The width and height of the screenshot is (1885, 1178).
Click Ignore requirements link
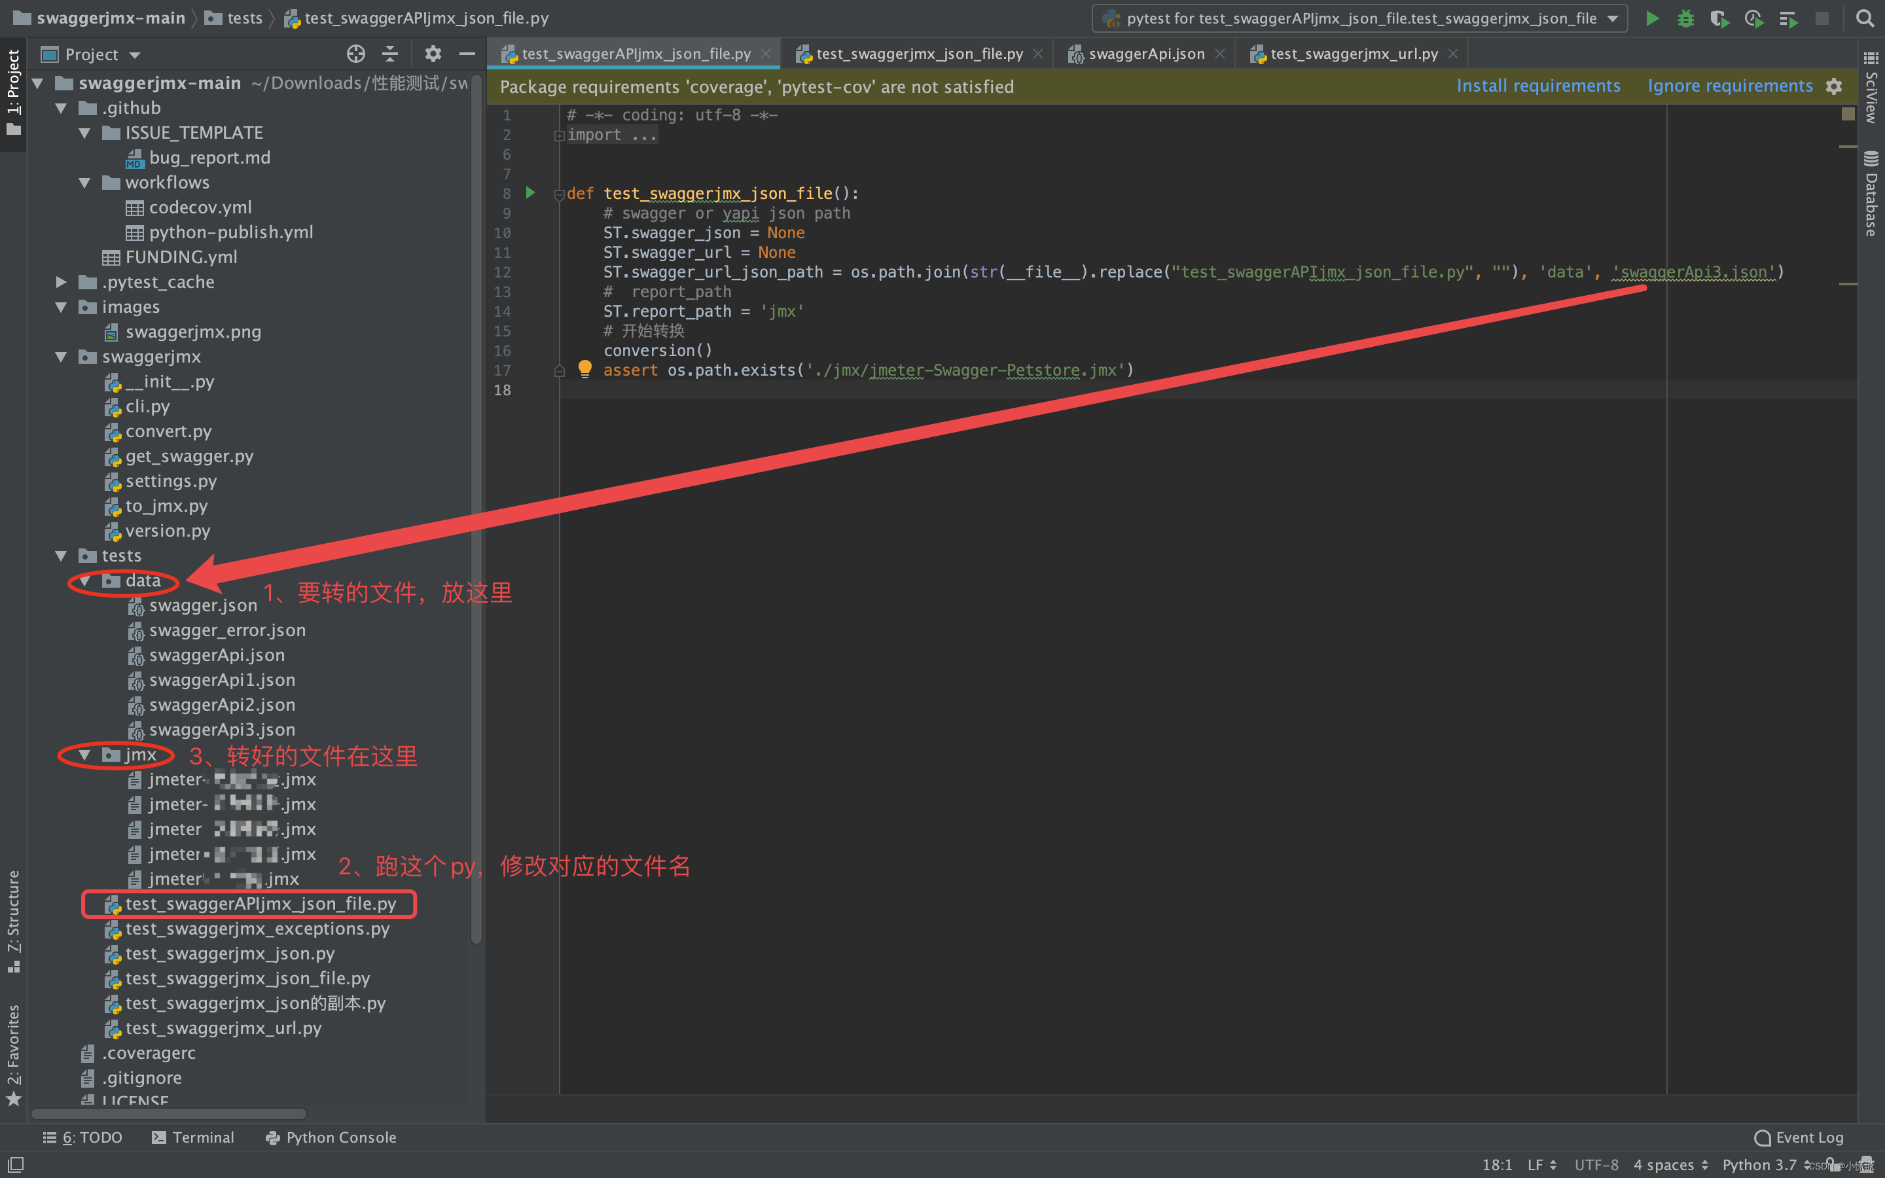point(1730,86)
